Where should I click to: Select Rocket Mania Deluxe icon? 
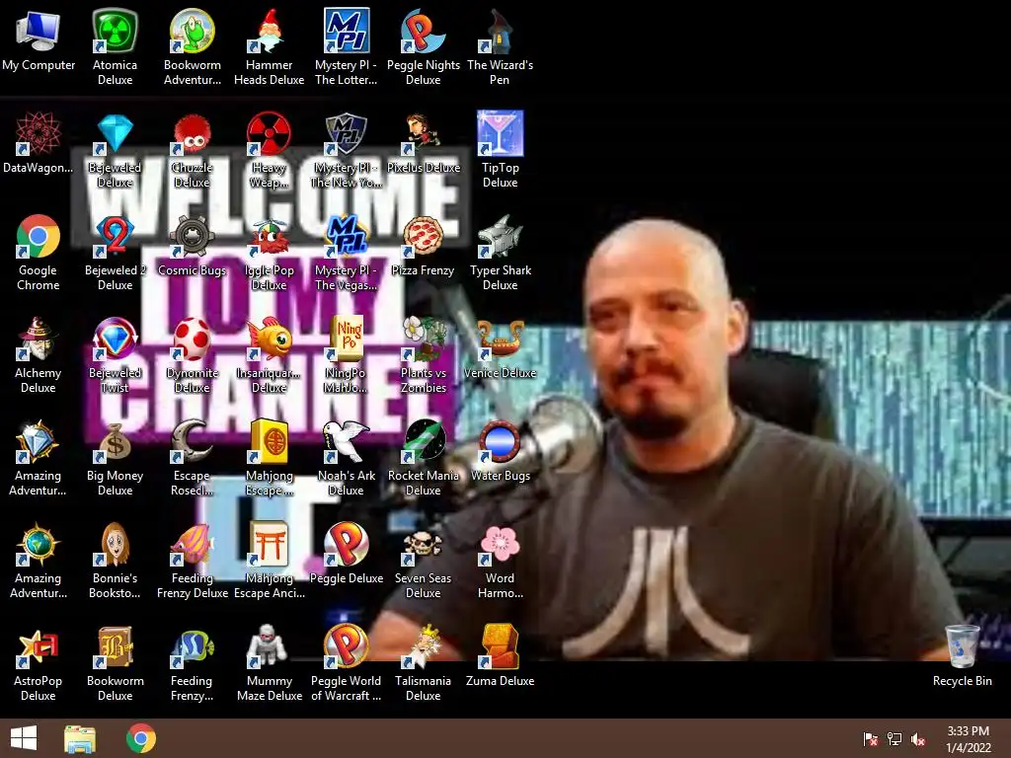(x=423, y=458)
